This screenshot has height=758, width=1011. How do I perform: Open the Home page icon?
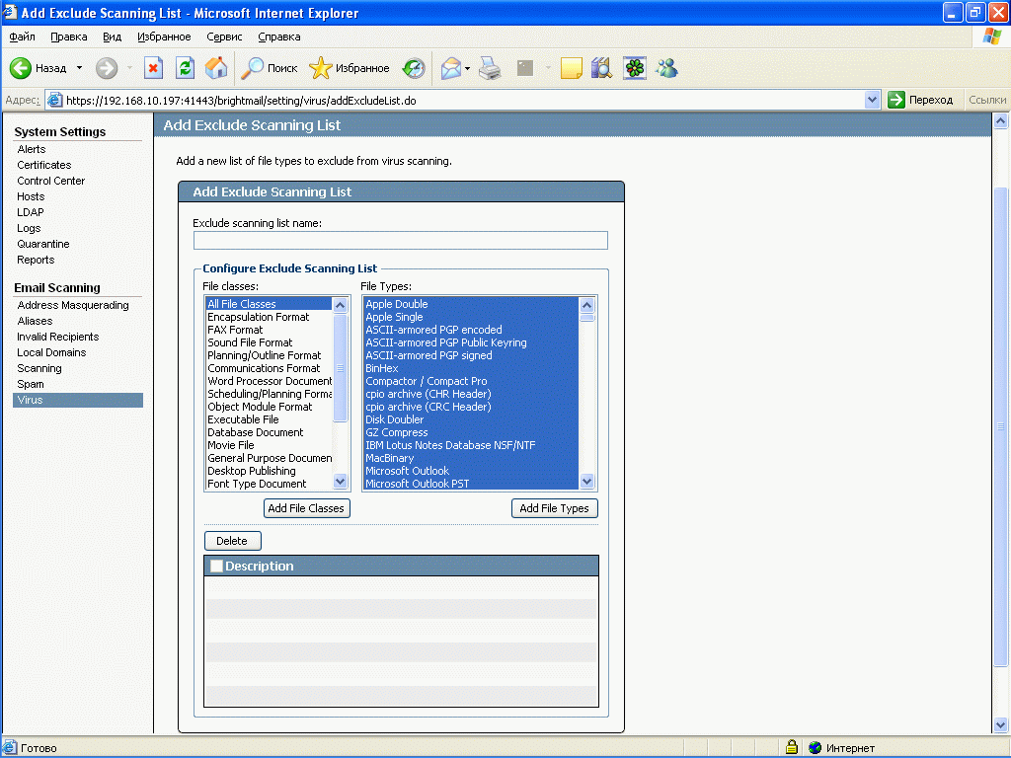216,68
